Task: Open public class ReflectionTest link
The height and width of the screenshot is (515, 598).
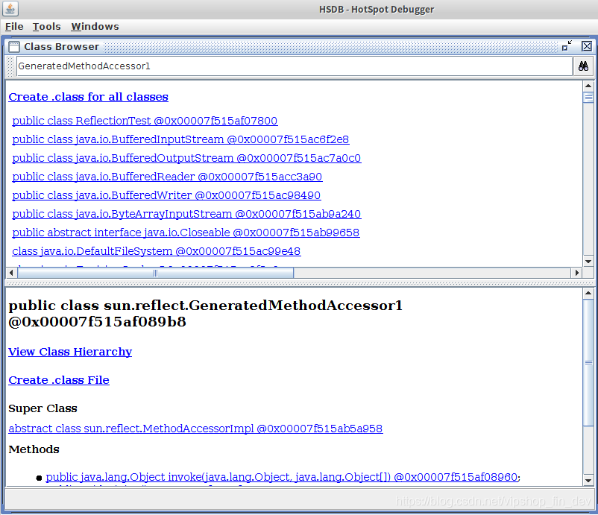Action: (x=145, y=121)
